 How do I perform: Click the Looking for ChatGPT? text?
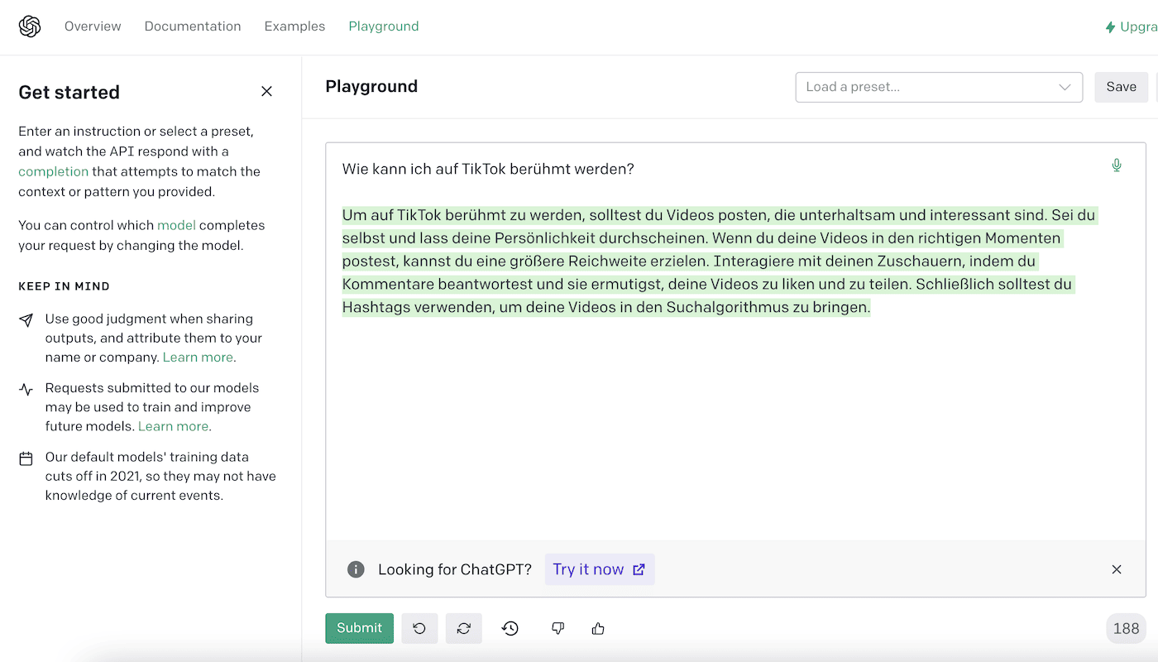tap(455, 569)
